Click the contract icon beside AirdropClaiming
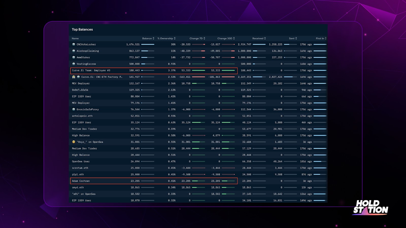The height and width of the screenshot is (228, 406). 74,51
